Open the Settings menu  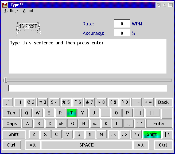(11, 11)
